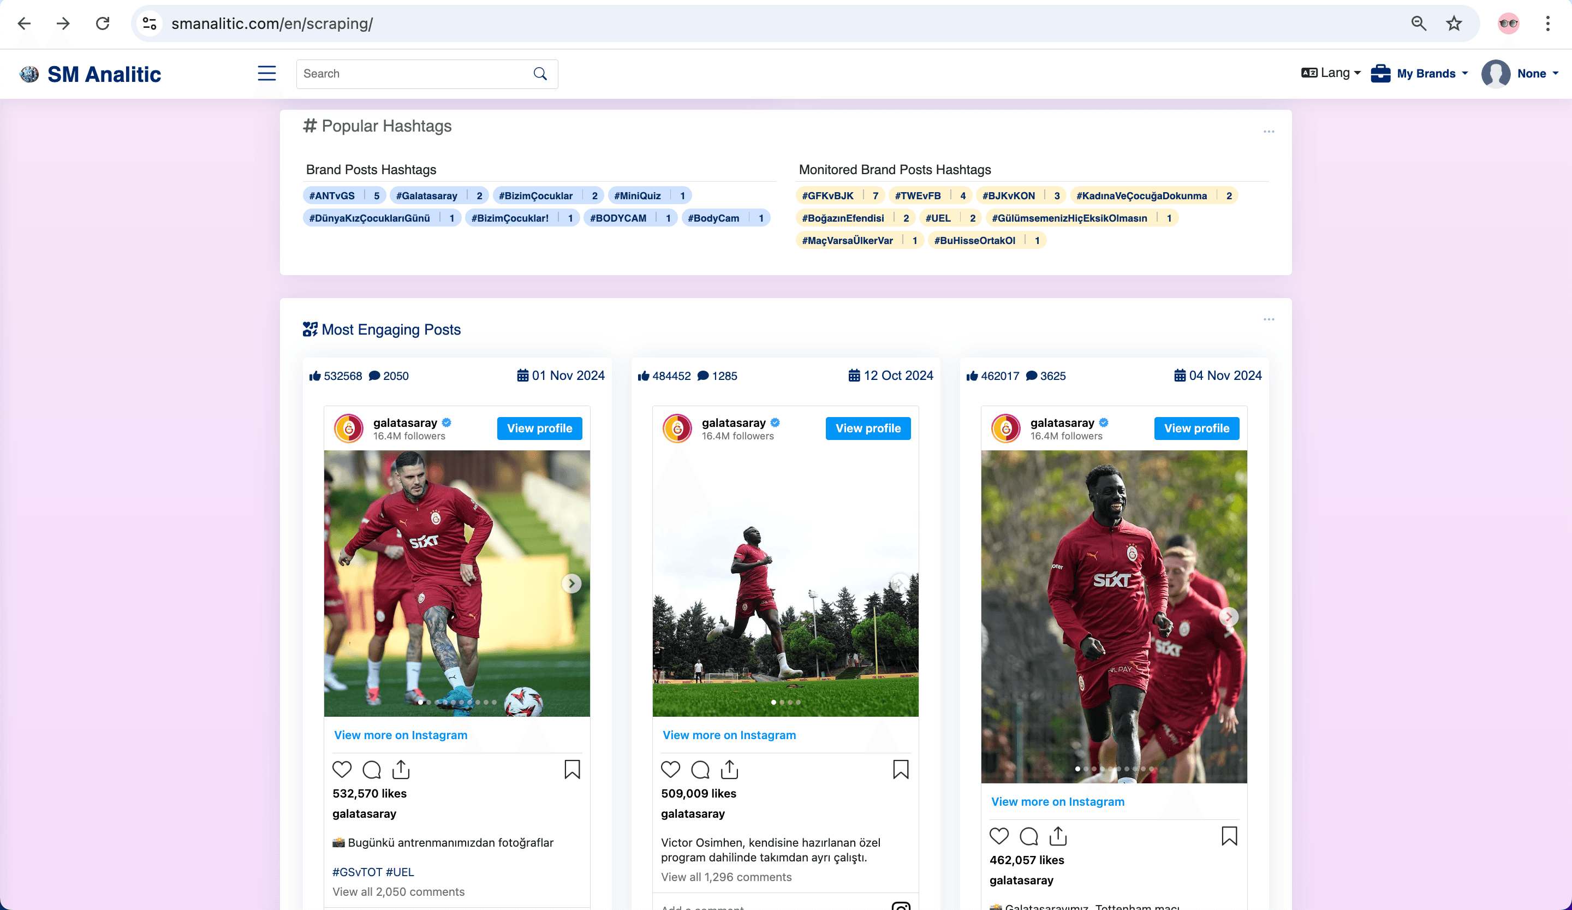This screenshot has height=910, width=1572.
Task: Comment on the 04 Nov 2024 post
Action: coord(1029,836)
